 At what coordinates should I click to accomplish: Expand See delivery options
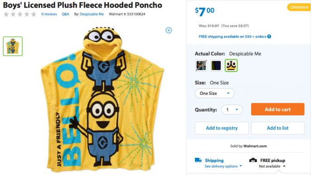point(223,166)
